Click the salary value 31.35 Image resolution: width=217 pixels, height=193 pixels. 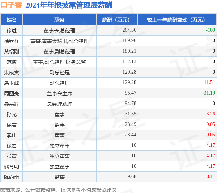coord(131,114)
